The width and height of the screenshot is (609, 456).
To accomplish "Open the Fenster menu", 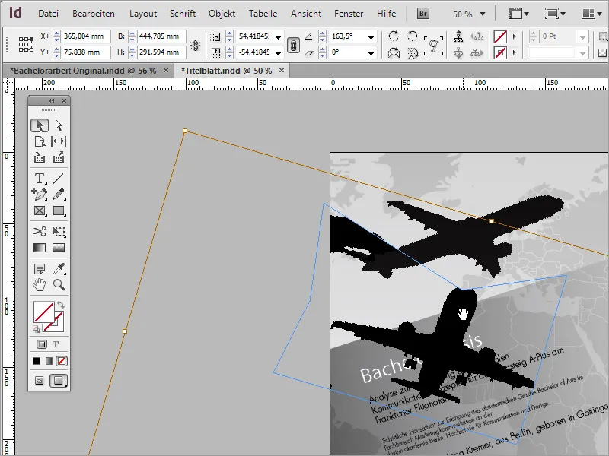I will tap(349, 14).
